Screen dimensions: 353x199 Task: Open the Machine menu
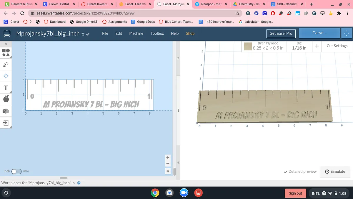136,33
